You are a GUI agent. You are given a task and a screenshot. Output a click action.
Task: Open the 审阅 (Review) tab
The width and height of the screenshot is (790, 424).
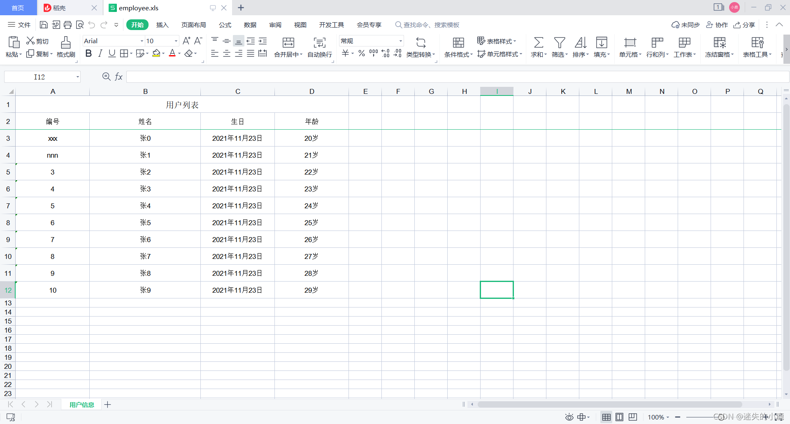click(275, 25)
